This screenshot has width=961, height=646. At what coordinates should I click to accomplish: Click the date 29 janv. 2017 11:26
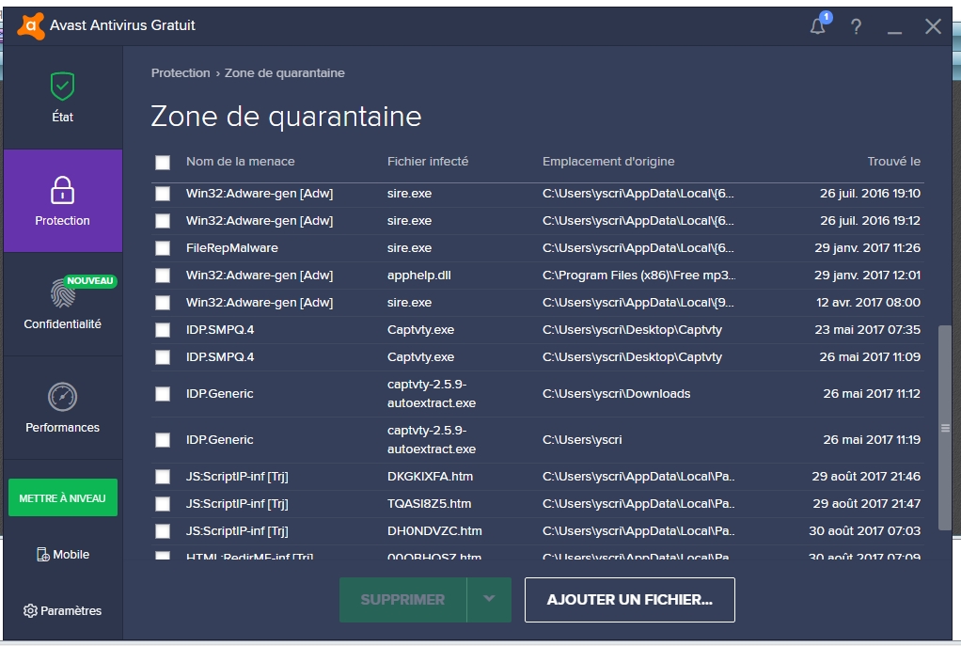867,248
